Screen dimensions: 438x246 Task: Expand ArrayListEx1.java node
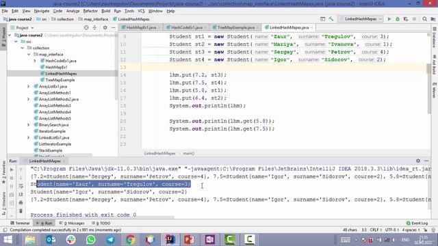point(29,87)
